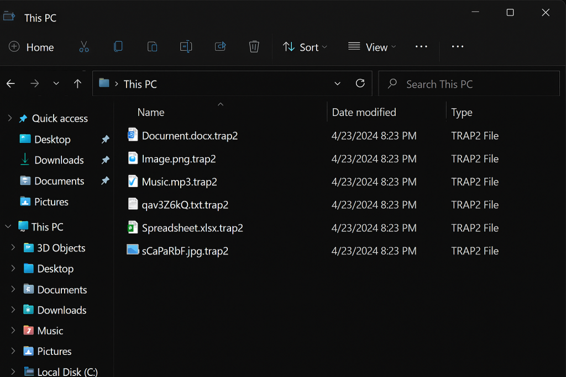Viewport: 566px width, 377px height.
Task: Click the Search This PC field
Action: [x=469, y=83]
